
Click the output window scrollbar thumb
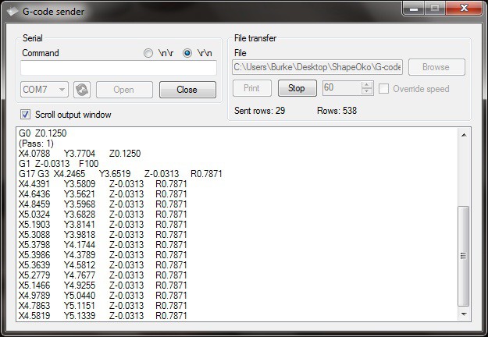[464, 256]
